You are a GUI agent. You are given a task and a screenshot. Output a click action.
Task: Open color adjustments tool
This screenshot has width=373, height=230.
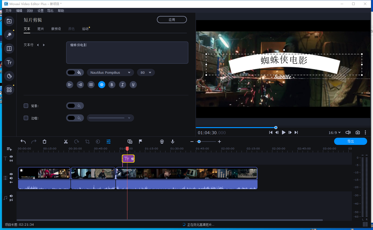(98, 142)
